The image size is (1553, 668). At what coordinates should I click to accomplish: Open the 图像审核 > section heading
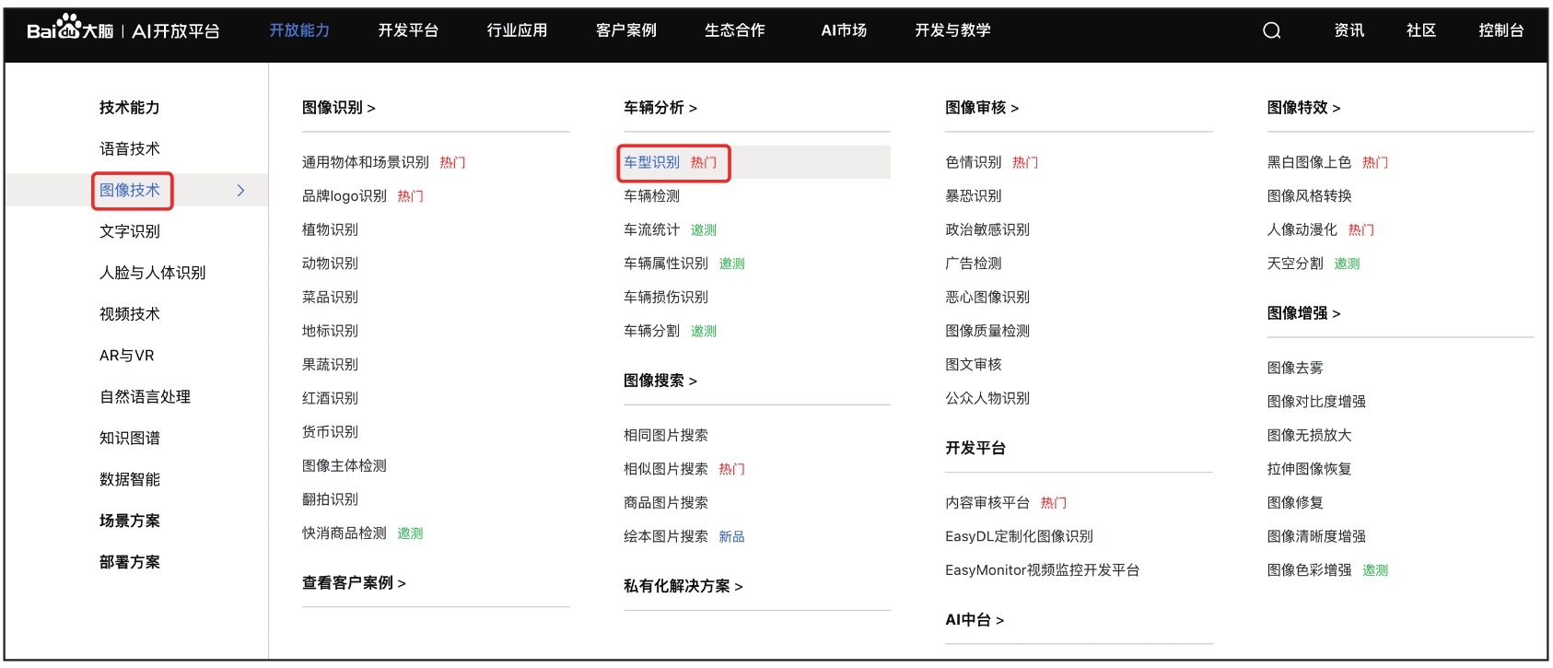[x=982, y=108]
